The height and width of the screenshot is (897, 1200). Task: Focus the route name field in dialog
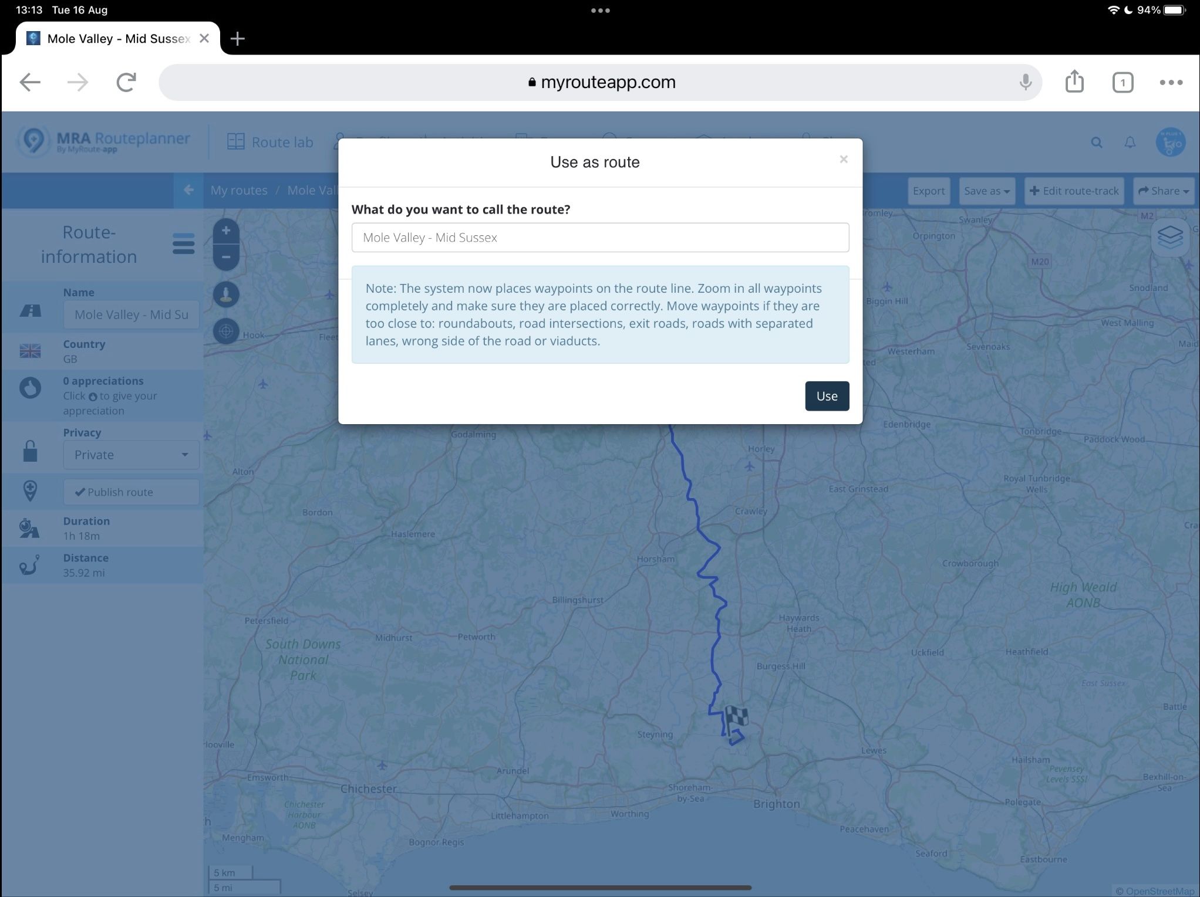coord(600,238)
